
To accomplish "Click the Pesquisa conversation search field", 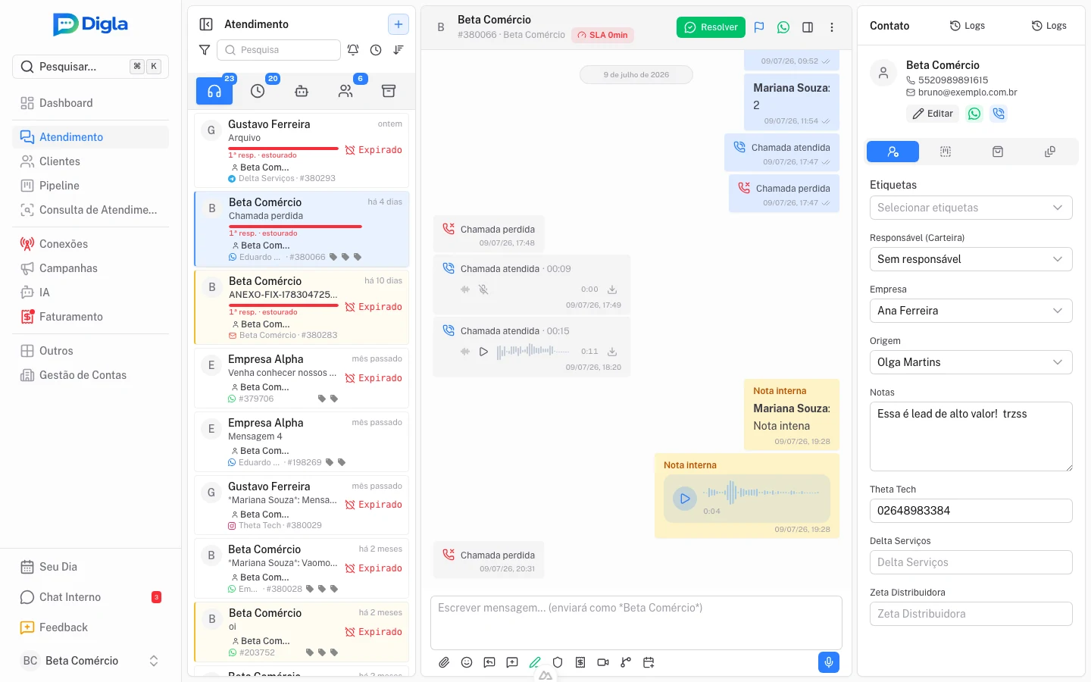I will coord(279,50).
